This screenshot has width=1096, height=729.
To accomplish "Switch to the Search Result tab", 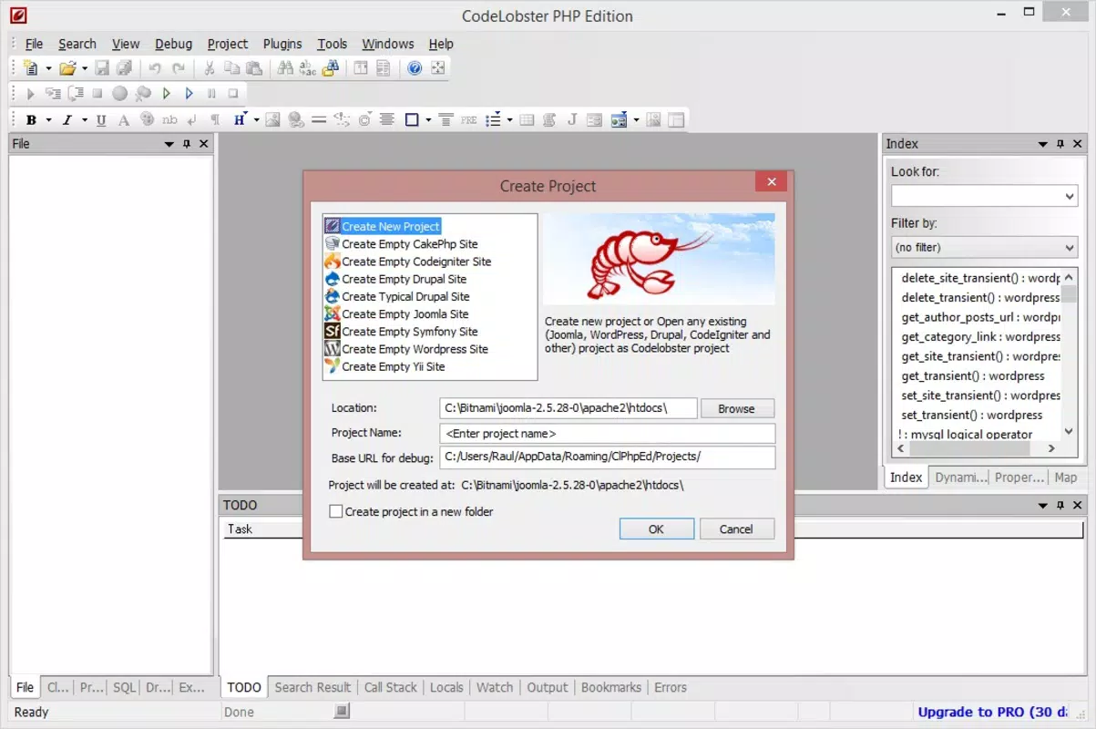I will click(312, 687).
